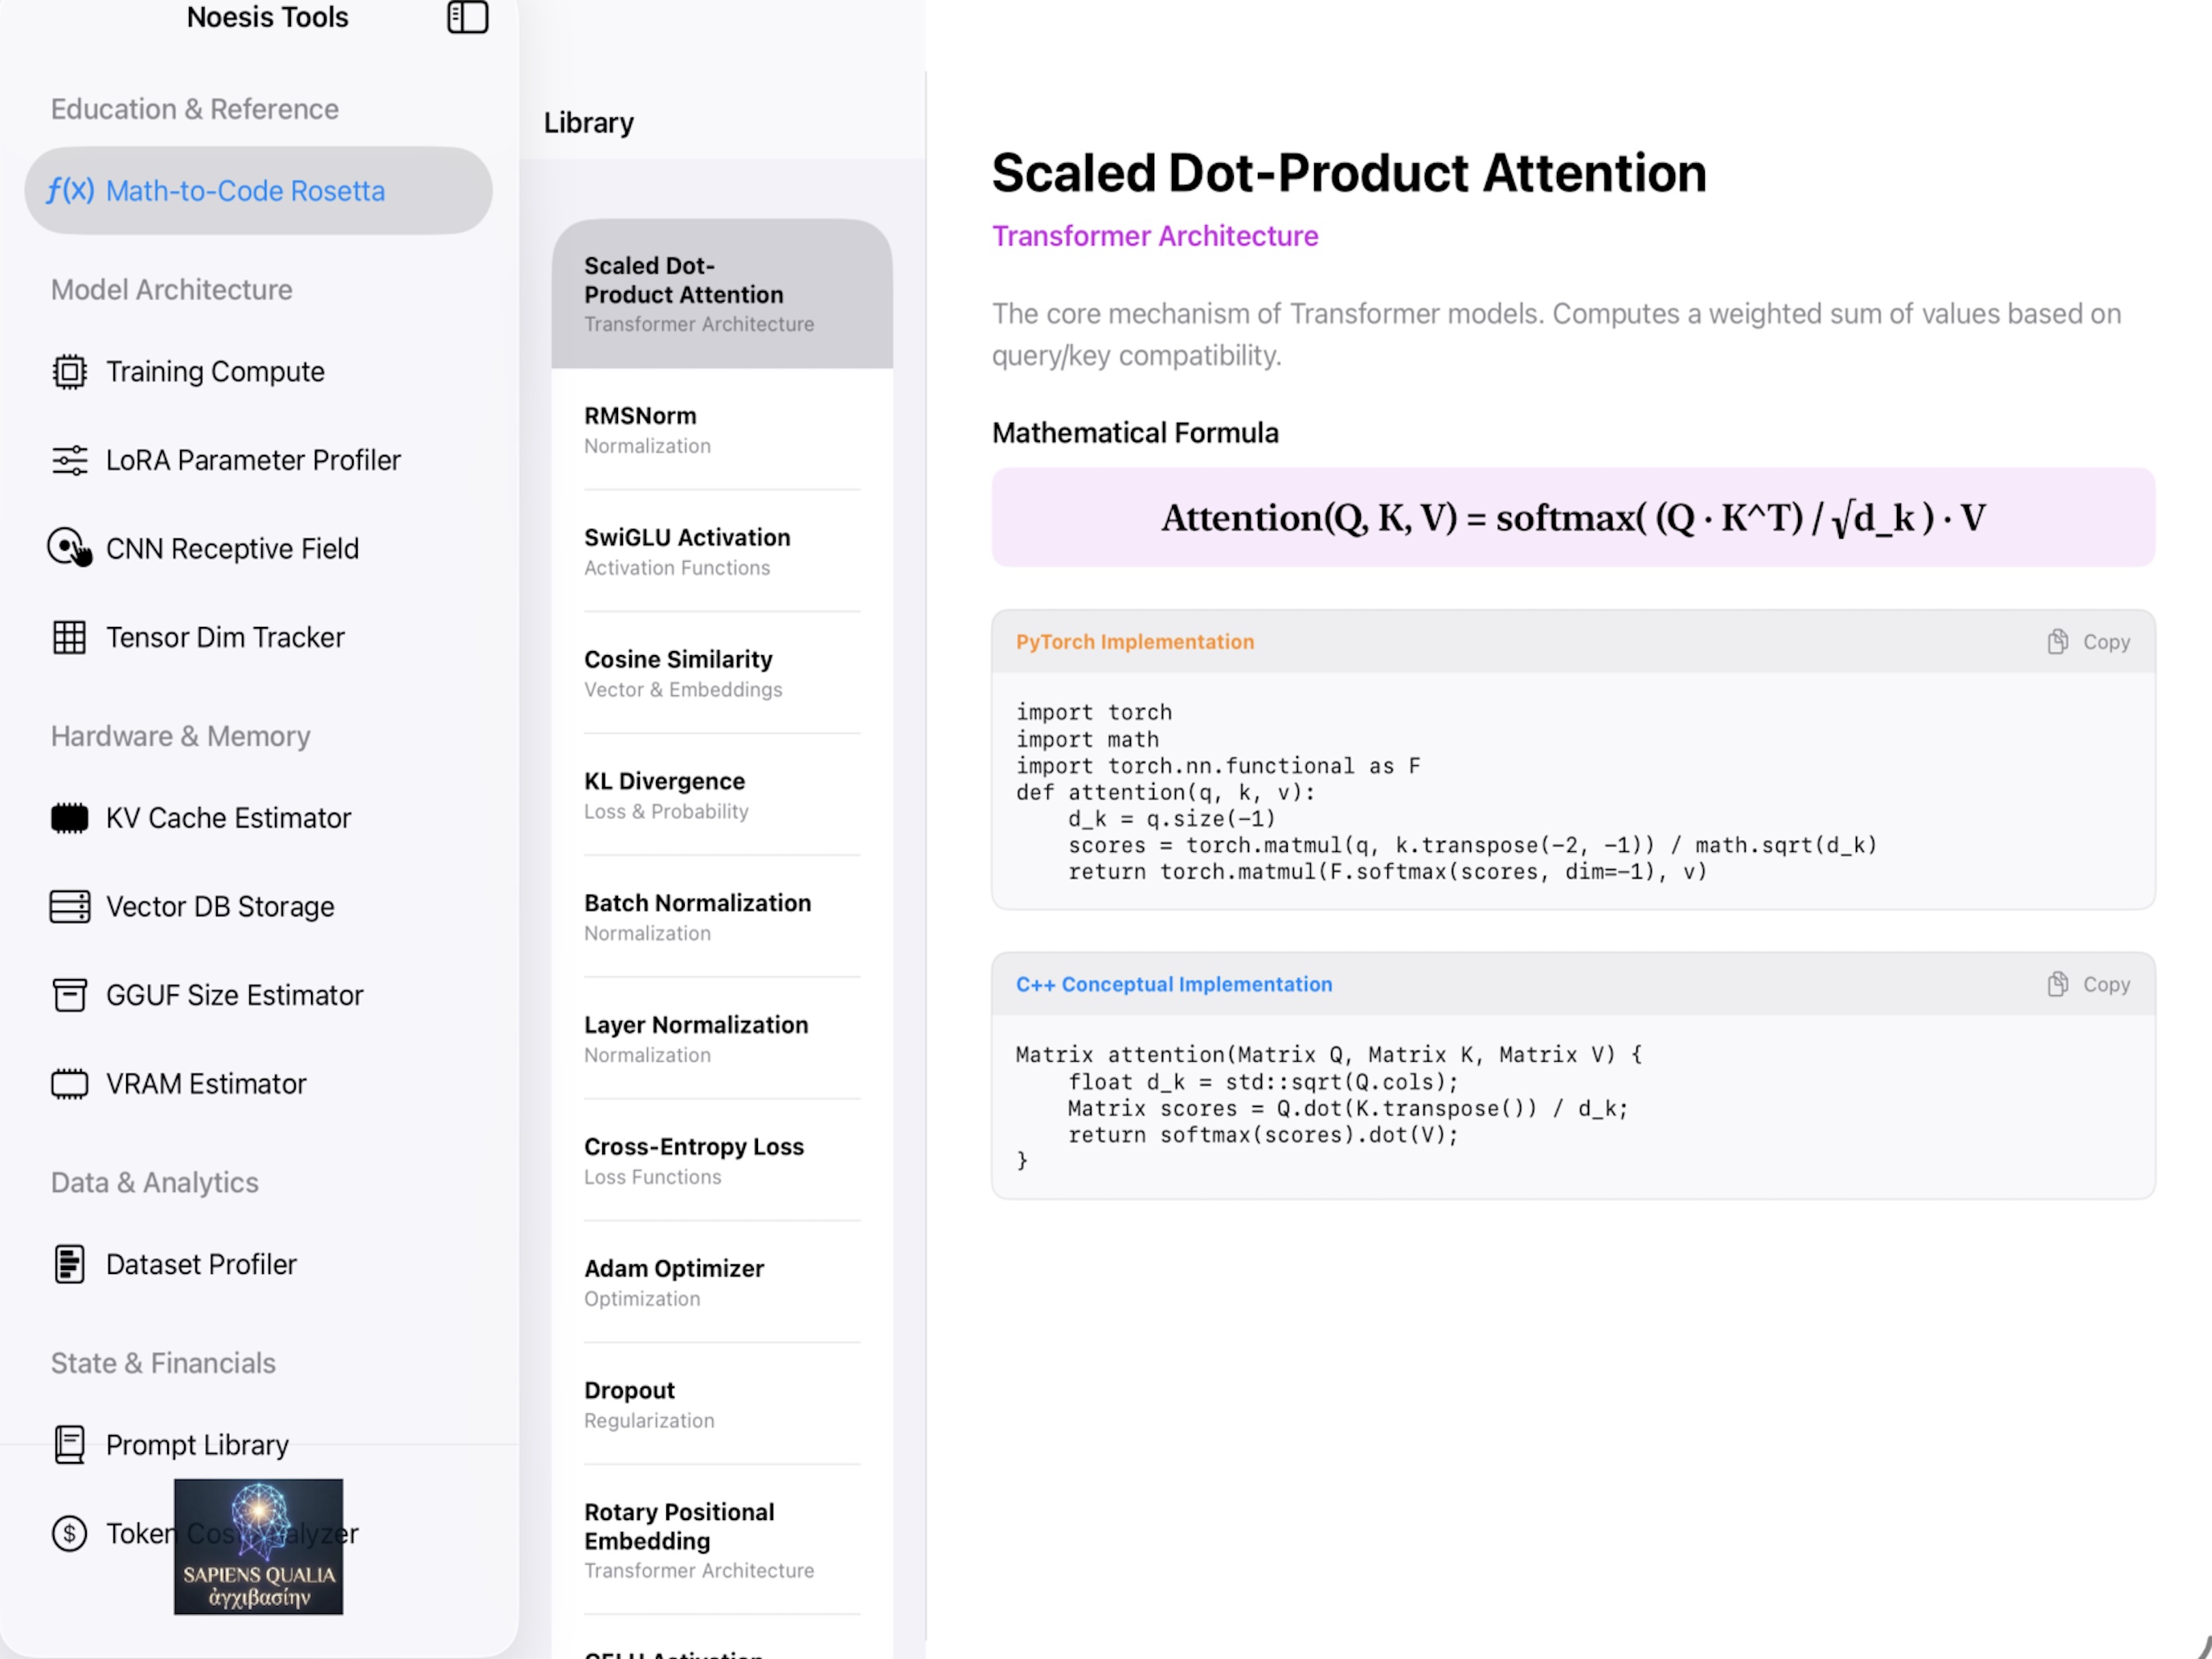Click the Tensor Dim Tracker grid icon
This screenshot has width=2212, height=1659.
coord(69,637)
